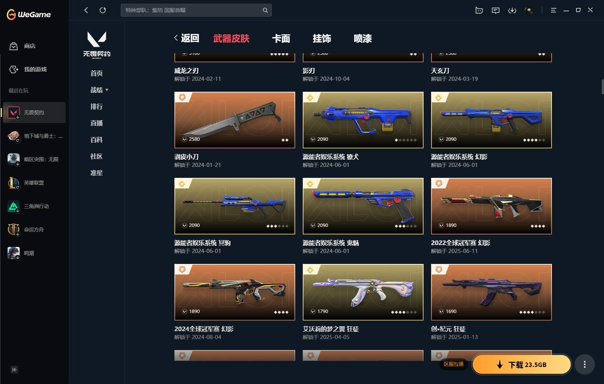The image size is (604, 384).
Task: Open the download manager icon
Action: [x=512, y=10]
